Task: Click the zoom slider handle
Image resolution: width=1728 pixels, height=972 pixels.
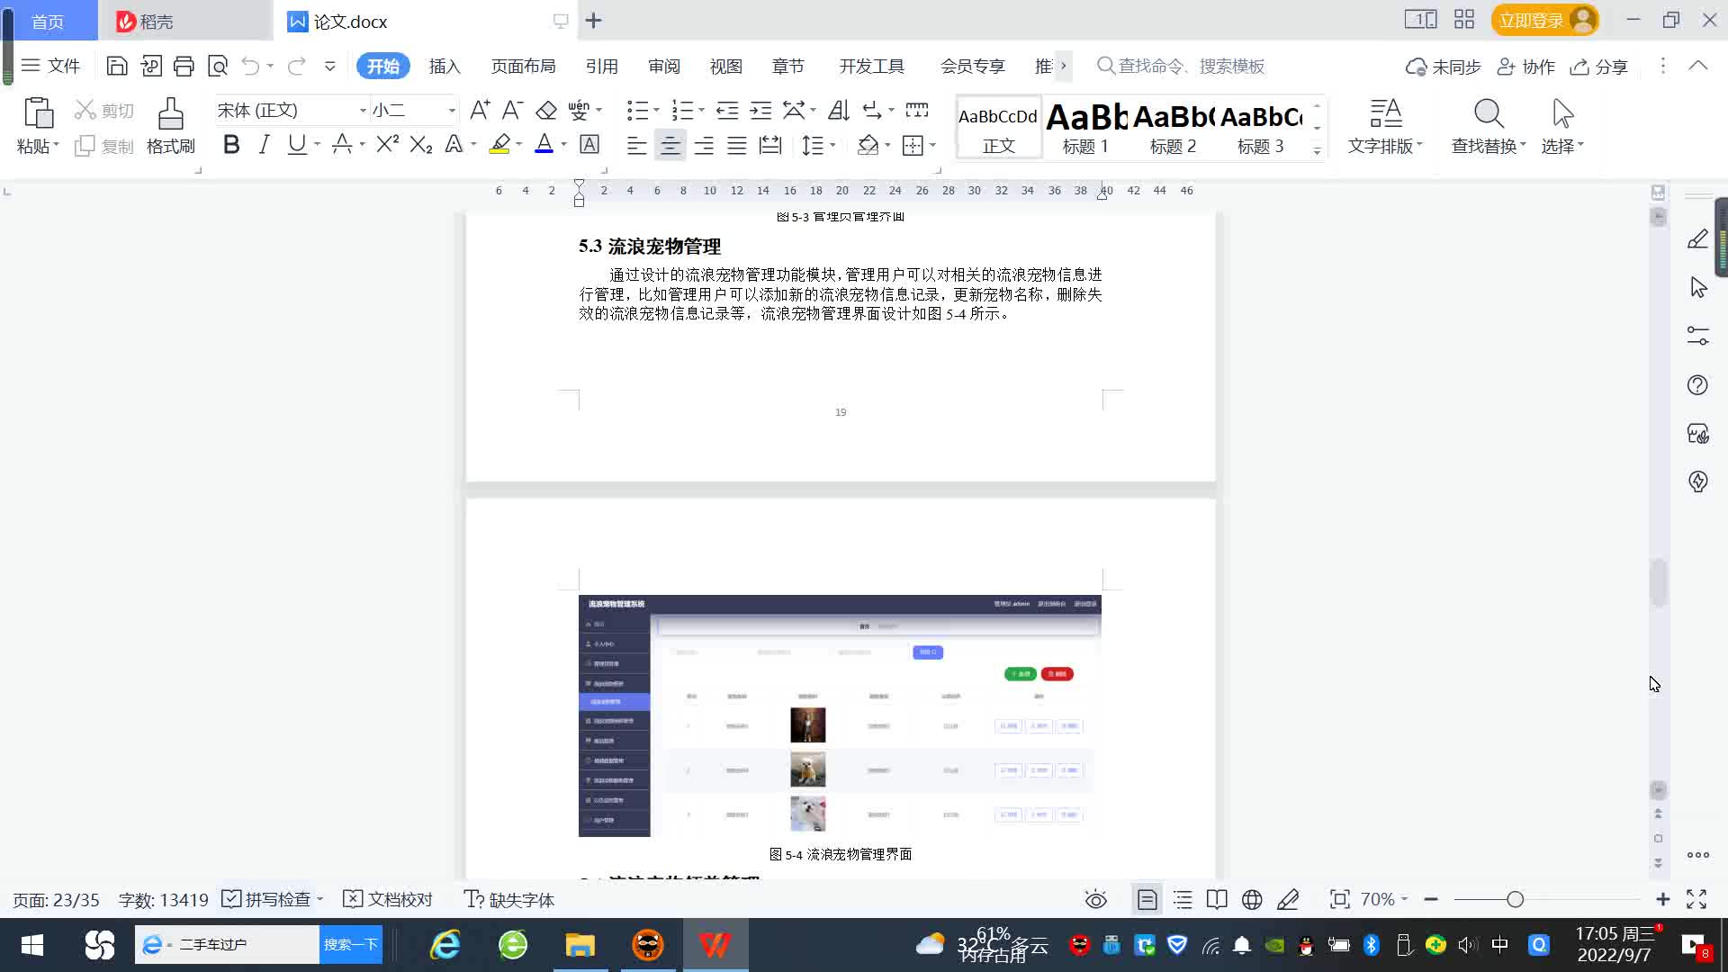Action: tap(1515, 899)
